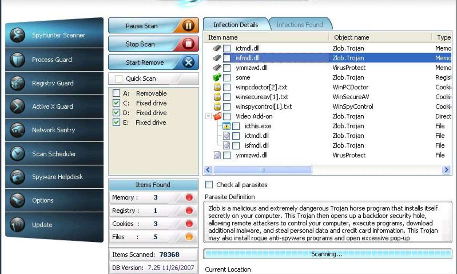Click the WinPCDoctor object name
The width and height of the screenshot is (457, 274).
click(x=350, y=87)
